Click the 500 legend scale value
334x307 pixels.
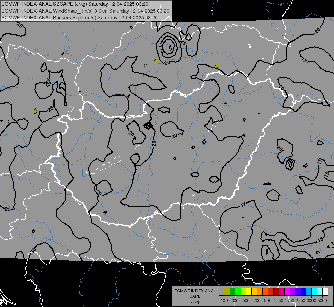pyautogui.click(x=246, y=301)
